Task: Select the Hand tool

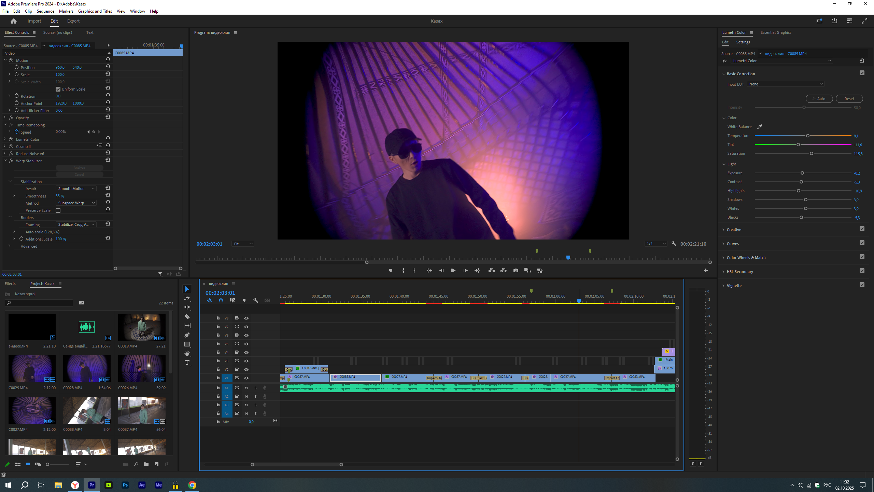Action: [x=187, y=353]
